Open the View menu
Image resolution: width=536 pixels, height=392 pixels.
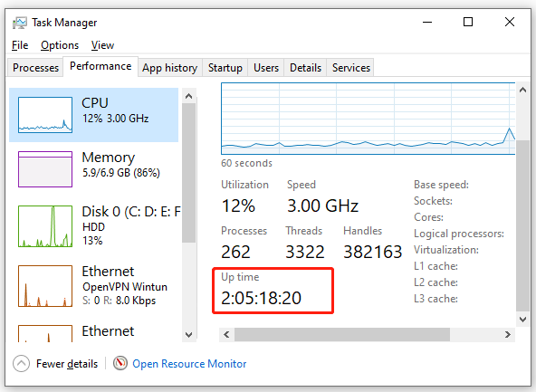pyautogui.click(x=102, y=45)
